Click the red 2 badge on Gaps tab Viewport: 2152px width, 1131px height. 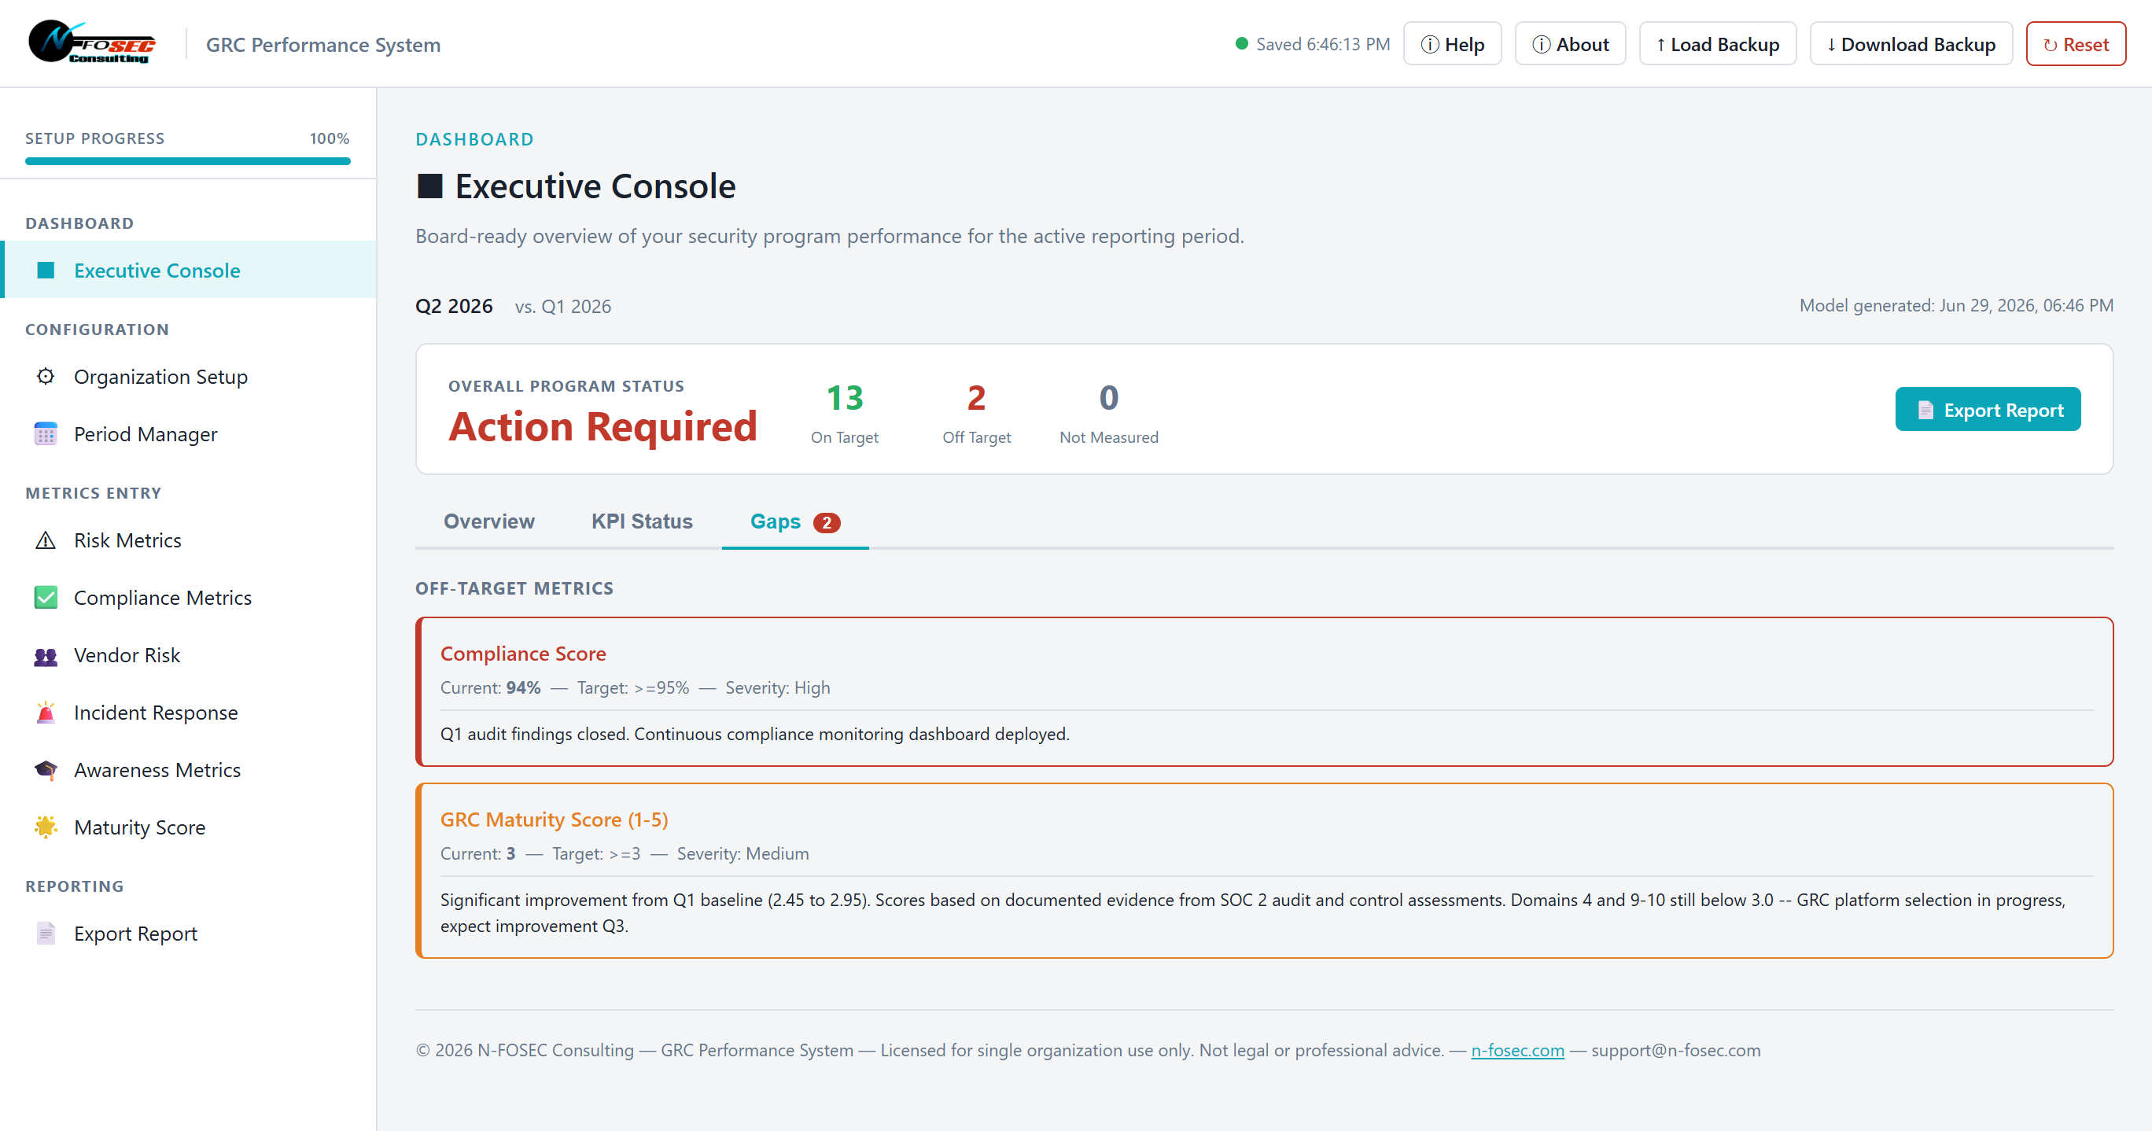[x=827, y=522]
